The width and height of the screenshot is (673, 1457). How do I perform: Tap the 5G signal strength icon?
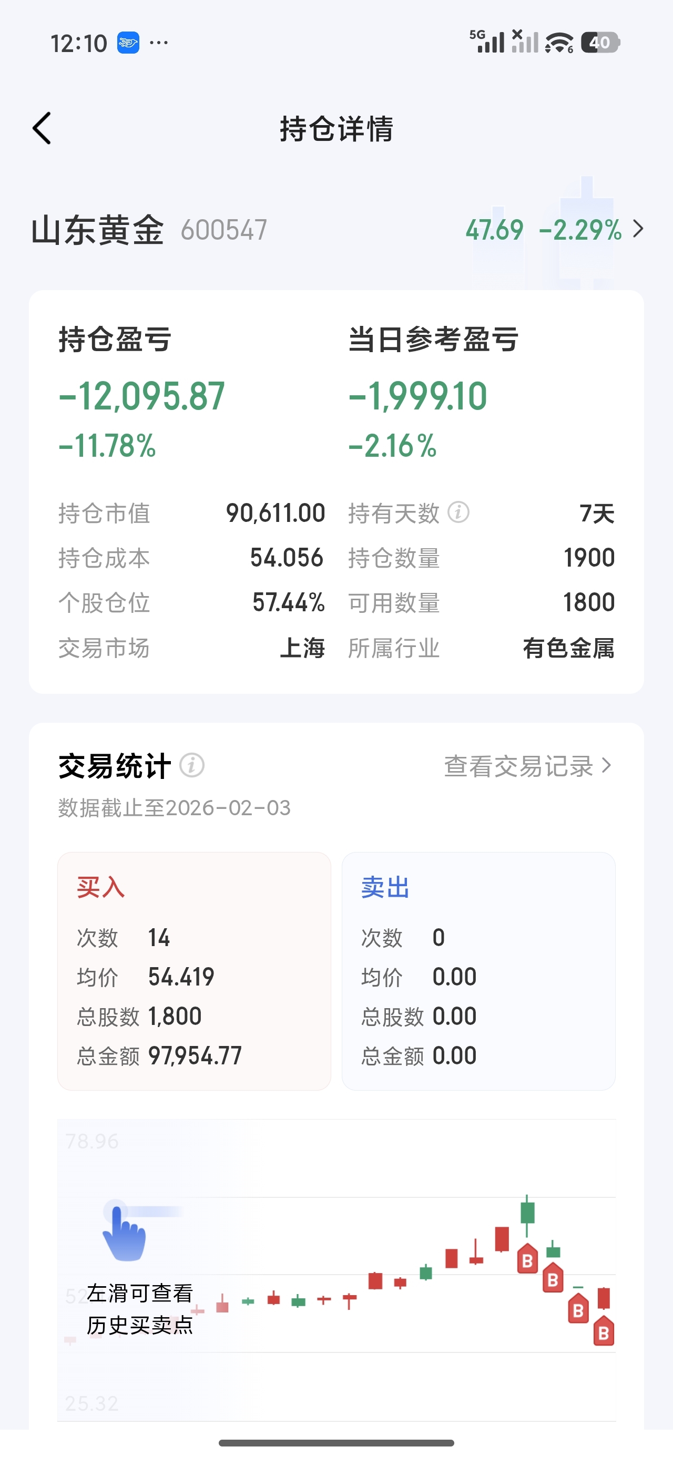click(487, 42)
